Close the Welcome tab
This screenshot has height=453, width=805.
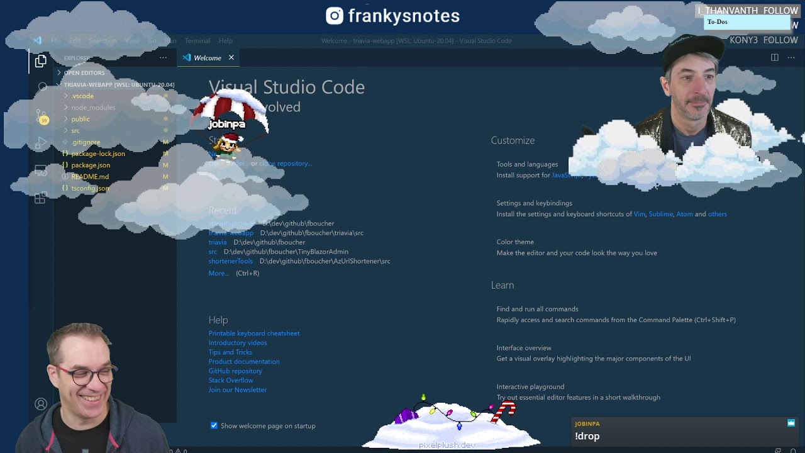click(x=231, y=58)
